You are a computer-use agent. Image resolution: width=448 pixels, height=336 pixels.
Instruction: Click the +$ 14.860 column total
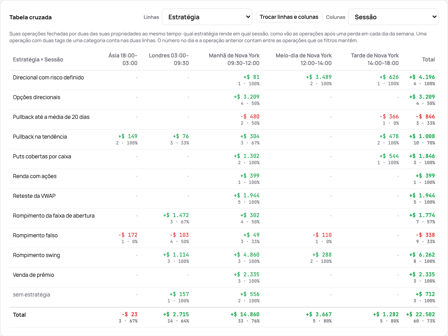tap(245, 314)
